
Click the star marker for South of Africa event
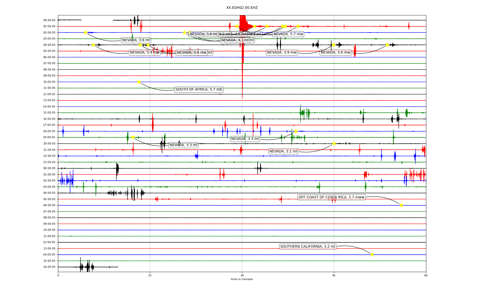pyautogui.click(x=139, y=82)
